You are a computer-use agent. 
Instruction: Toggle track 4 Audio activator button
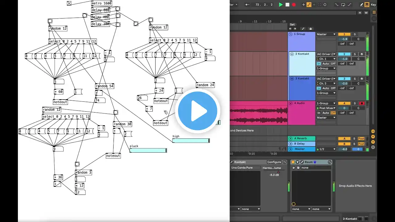344,103
